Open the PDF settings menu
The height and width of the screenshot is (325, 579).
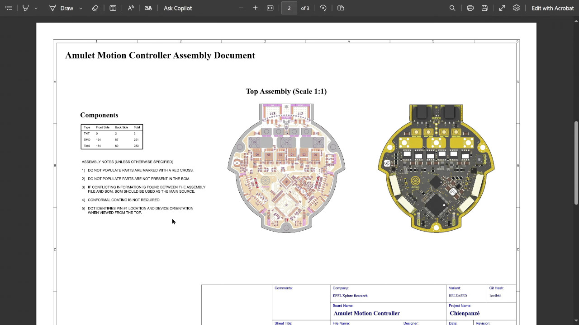[x=517, y=8]
